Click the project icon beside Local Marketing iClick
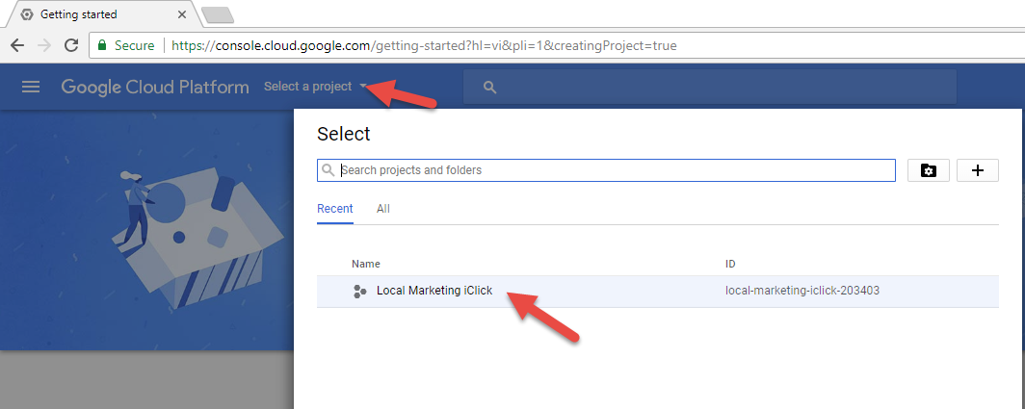Viewport: 1025px width, 409px height. (359, 292)
